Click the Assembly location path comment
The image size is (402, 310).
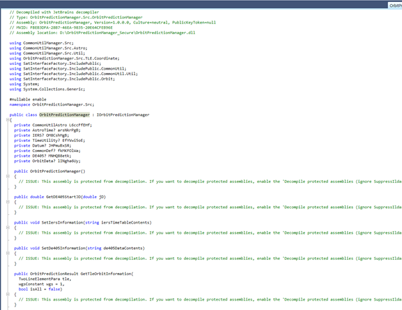102,33
